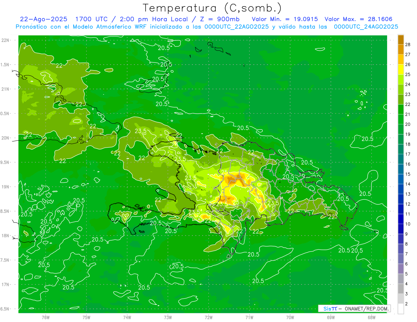Click the green swatch between 20 and 21

pos(401,119)
